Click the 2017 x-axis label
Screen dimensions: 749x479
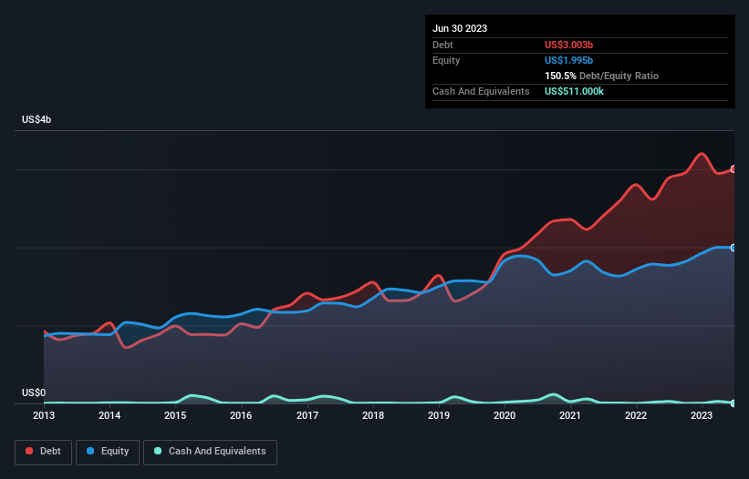pos(307,415)
